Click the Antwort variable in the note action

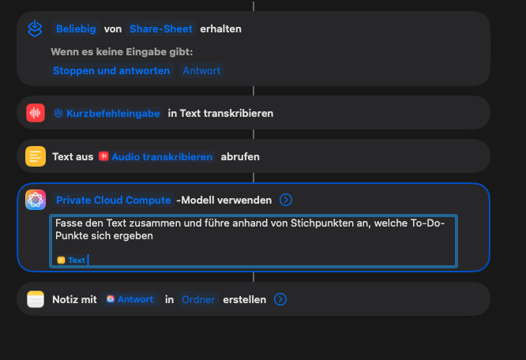(x=130, y=299)
